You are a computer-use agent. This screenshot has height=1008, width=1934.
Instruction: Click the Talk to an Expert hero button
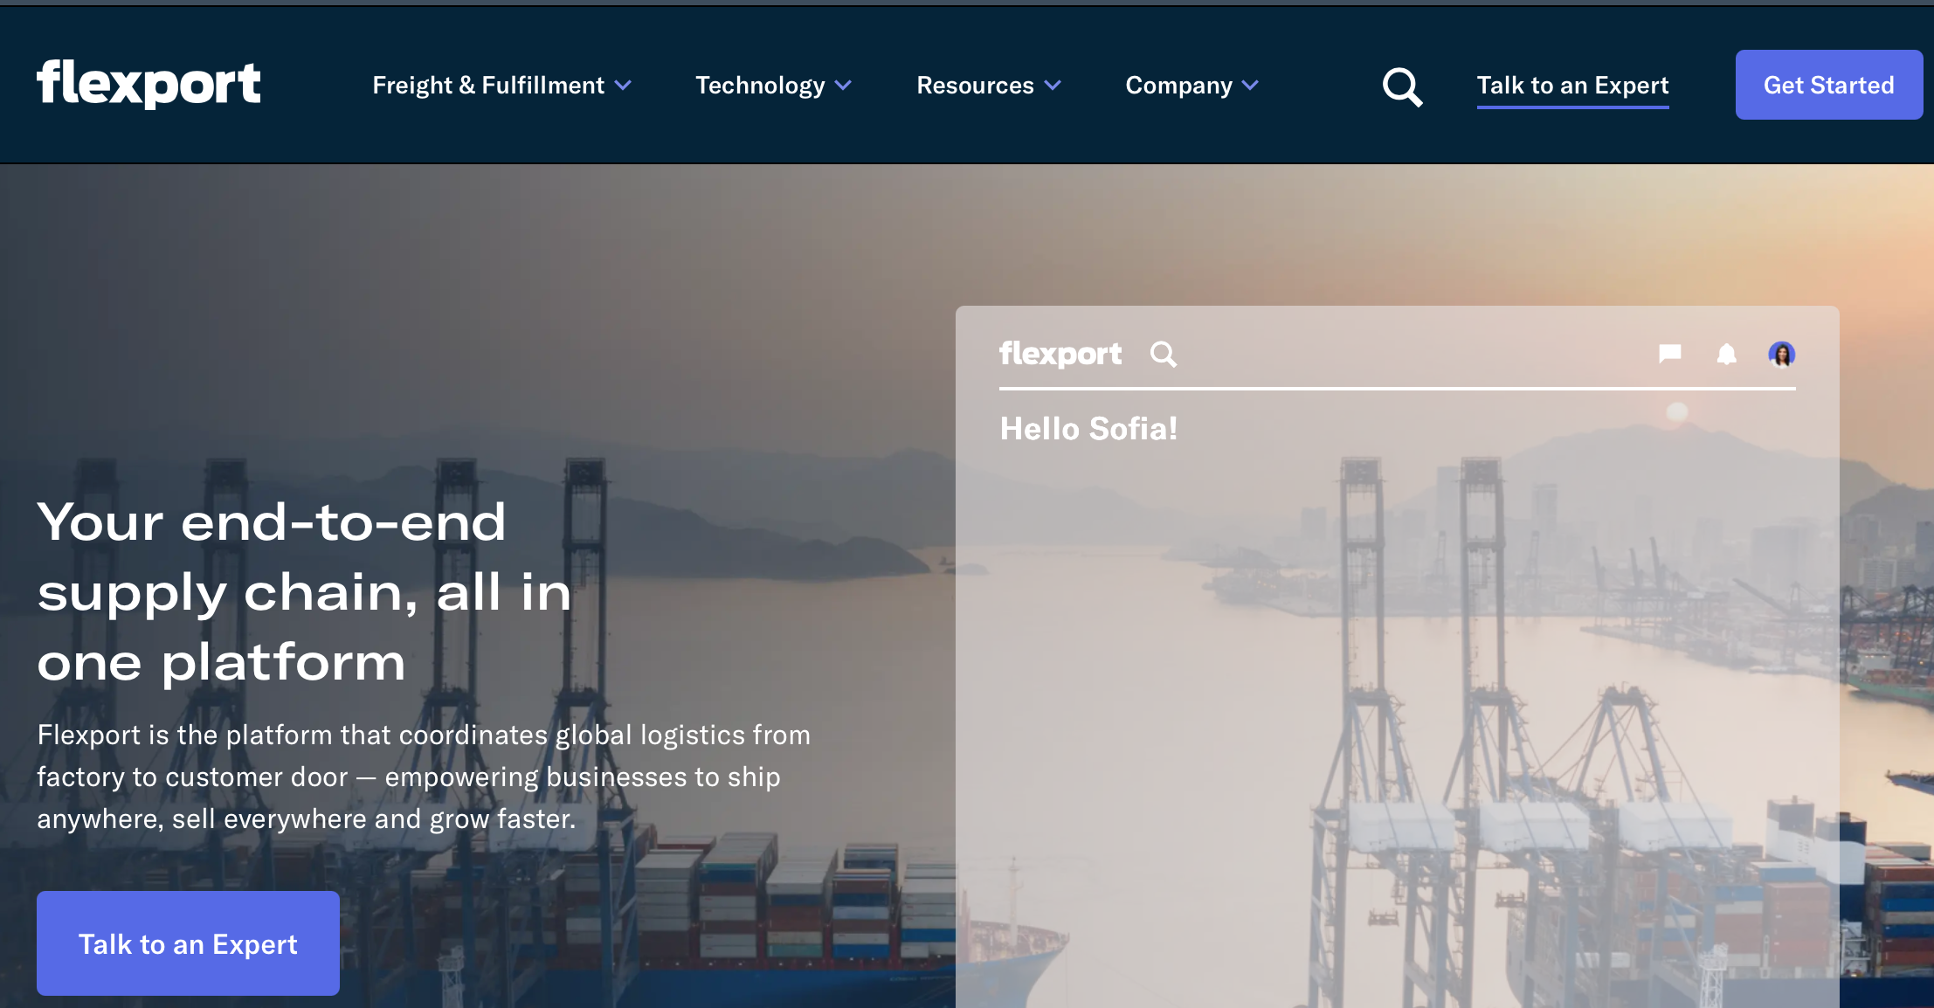click(x=188, y=943)
